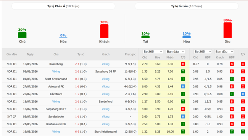Click the green T HDP icon in the Lillestrom row
The height and width of the screenshot is (140, 248).
pos(232,94)
